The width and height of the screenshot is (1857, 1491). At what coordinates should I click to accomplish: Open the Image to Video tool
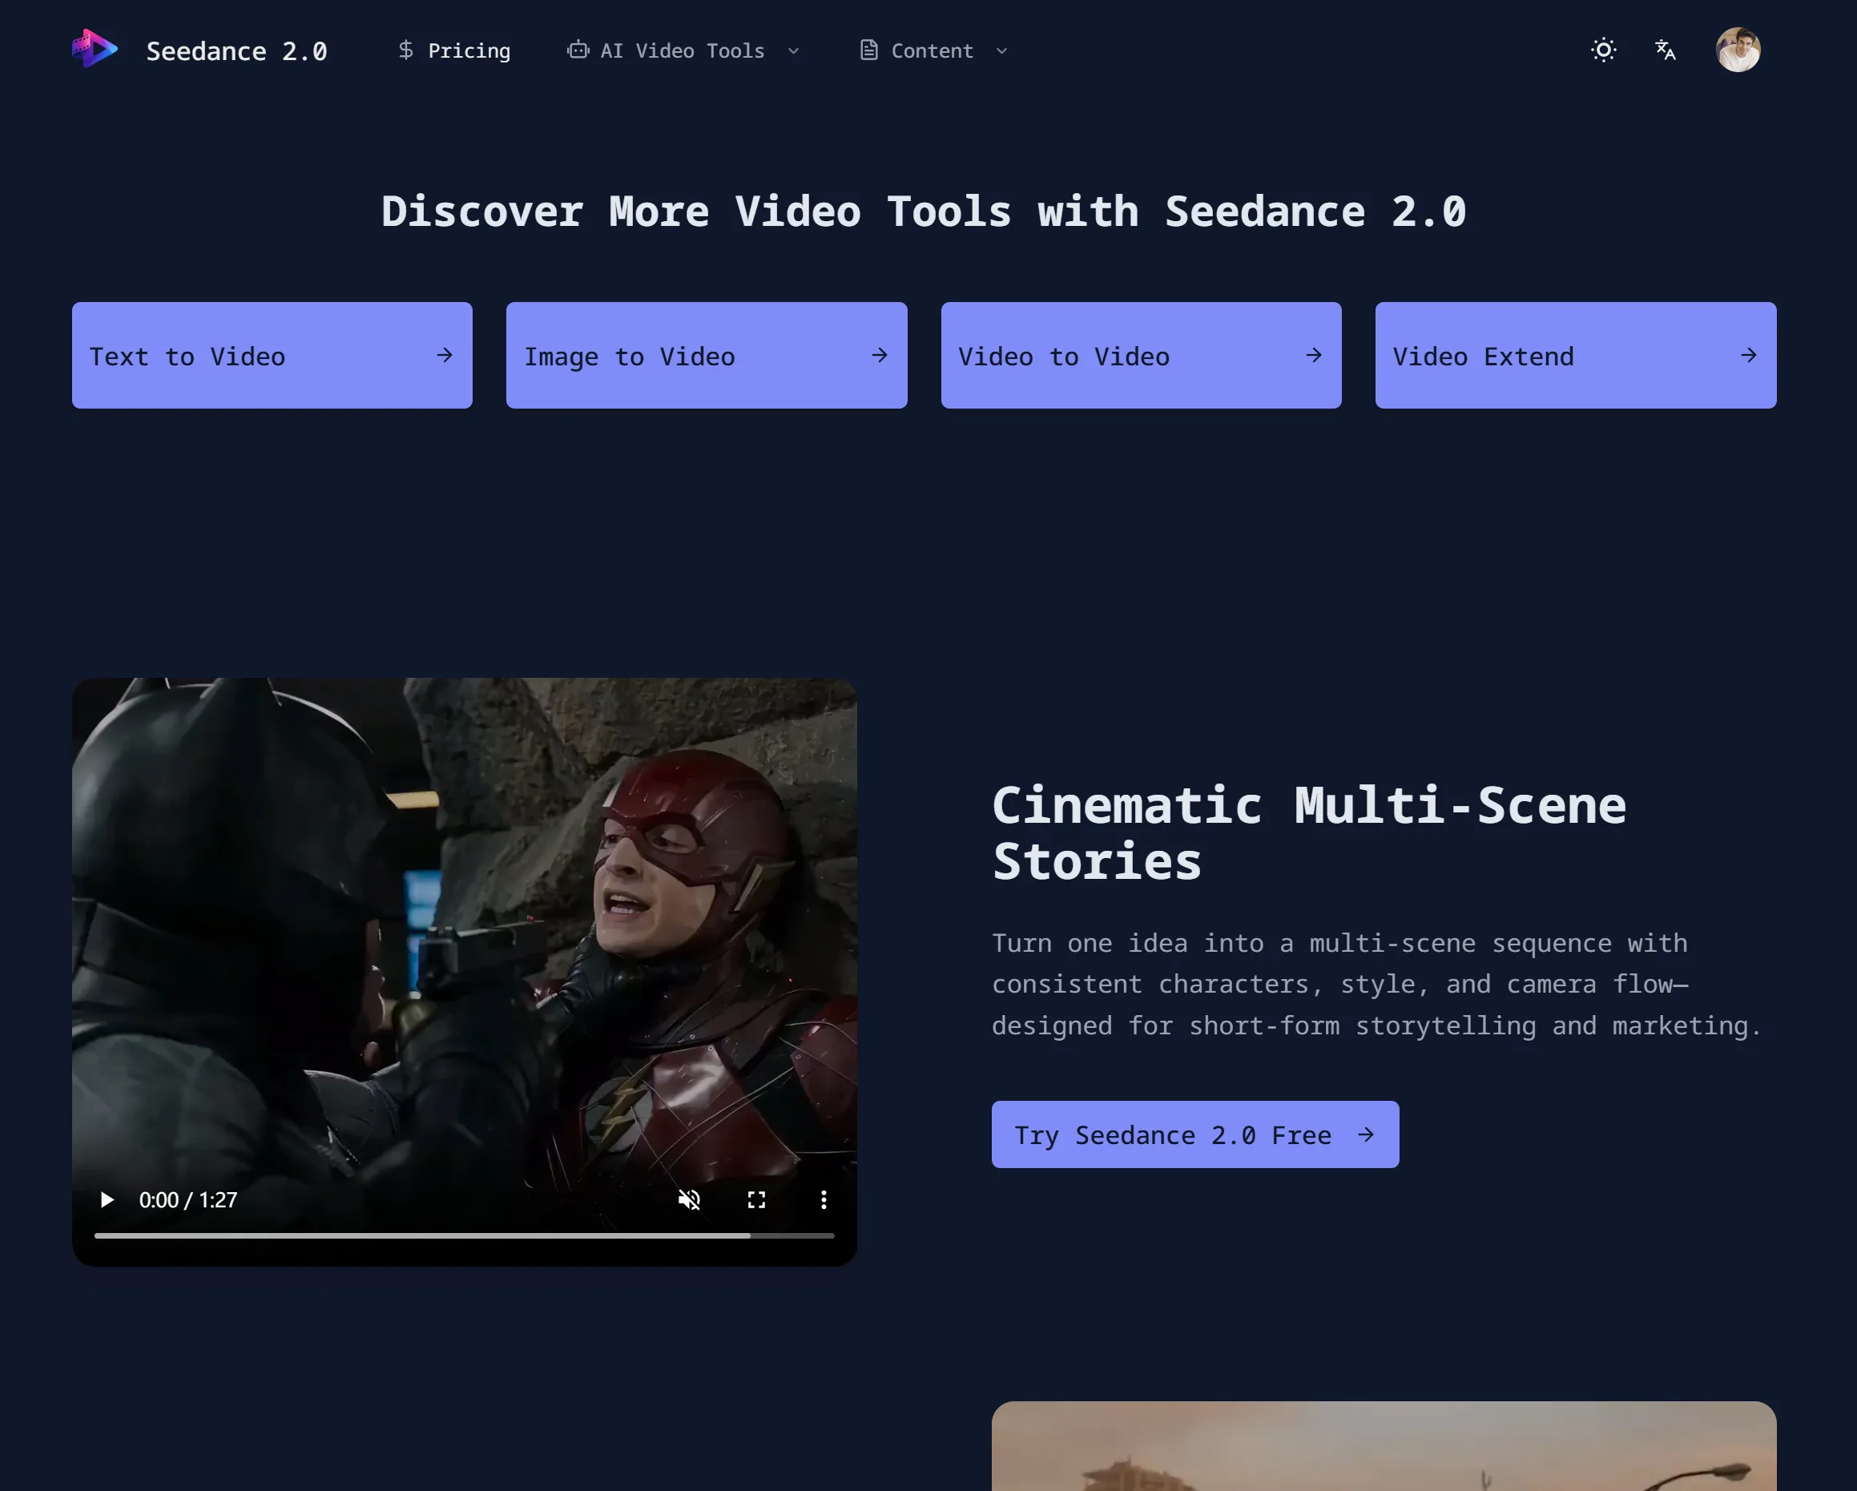coord(707,355)
